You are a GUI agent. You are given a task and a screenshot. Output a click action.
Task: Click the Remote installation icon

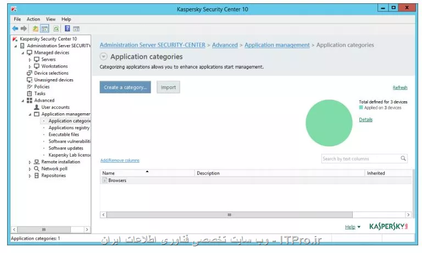click(37, 162)
